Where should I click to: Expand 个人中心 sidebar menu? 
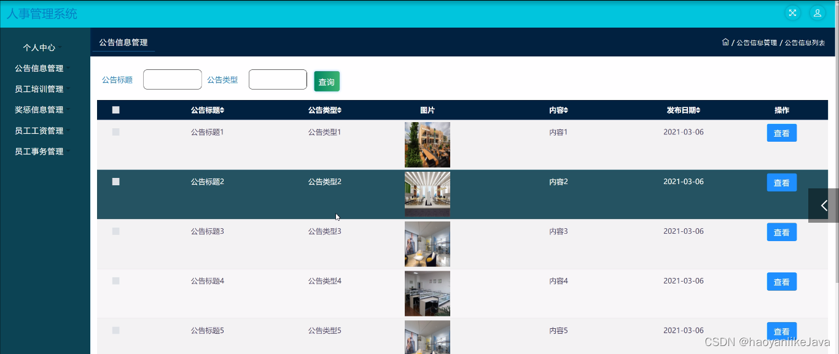tap(39, 47)
